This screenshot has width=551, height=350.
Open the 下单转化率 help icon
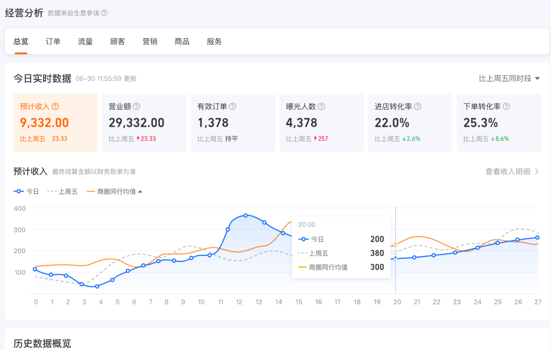(506, 106)
